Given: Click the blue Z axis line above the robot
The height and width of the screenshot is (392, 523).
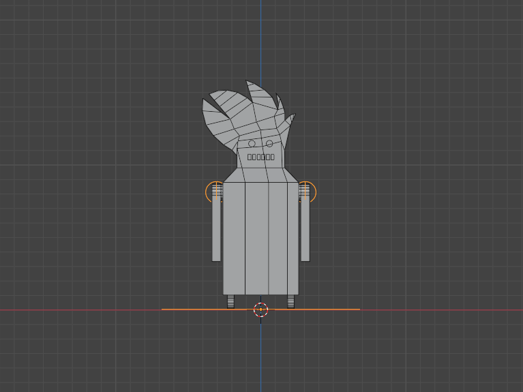Looking at the screenshot, I should click(x=260, y=41).
